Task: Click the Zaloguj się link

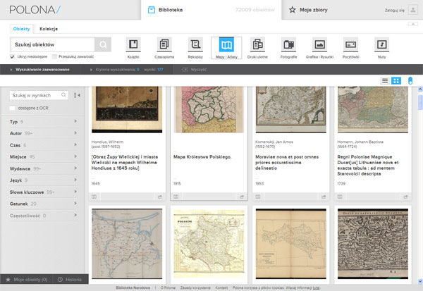Action: point(394,11)
